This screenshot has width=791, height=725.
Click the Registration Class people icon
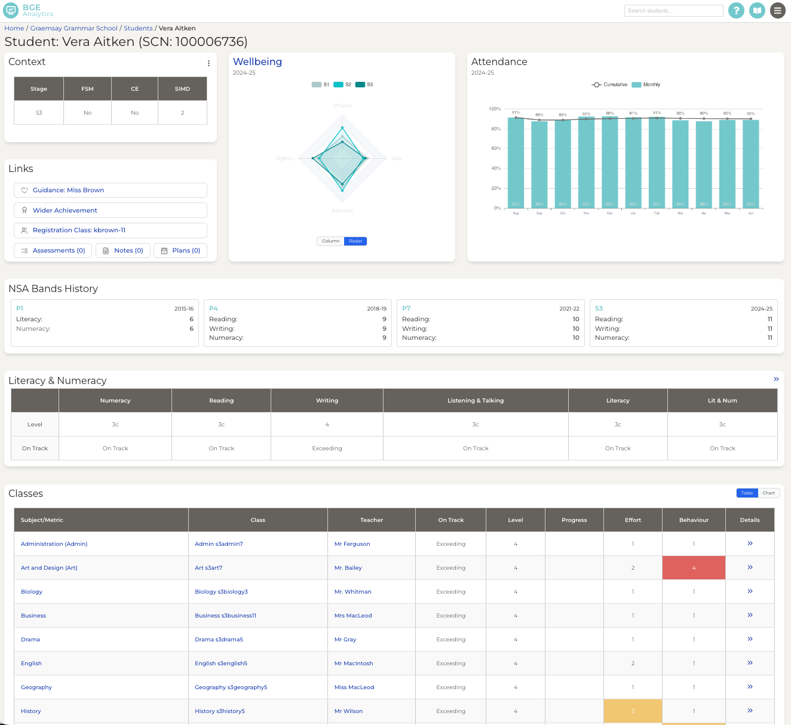click(24, 230)
